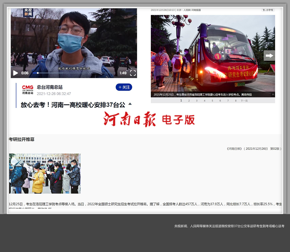Click the CMG 河南总站 logo
290x252 pixels.
click(x=27, y=90)
